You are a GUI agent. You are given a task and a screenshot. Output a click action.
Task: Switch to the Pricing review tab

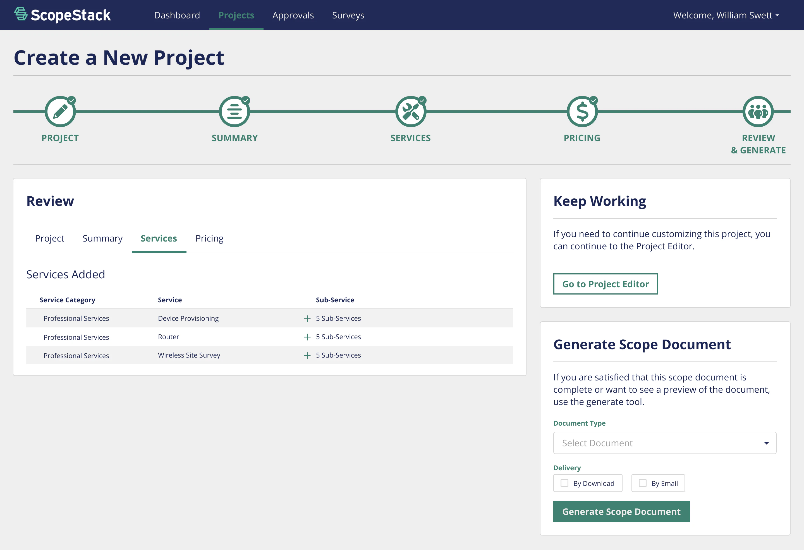coord(209,238)
